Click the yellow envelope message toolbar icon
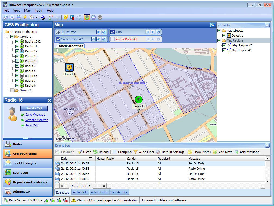 click(66, 17)
